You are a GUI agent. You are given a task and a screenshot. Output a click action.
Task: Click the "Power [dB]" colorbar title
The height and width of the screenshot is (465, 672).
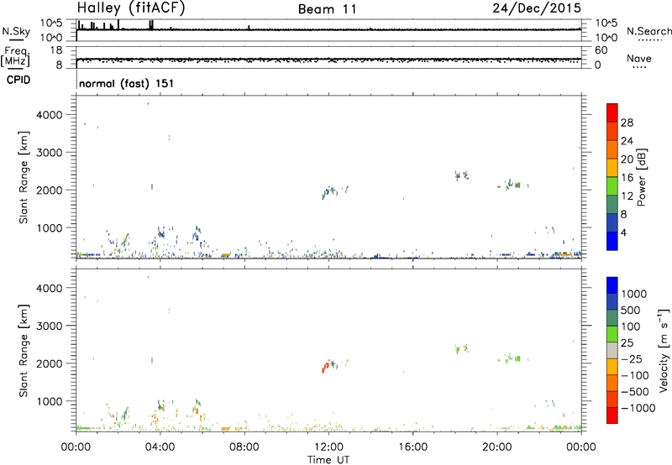(x=641, y=177)
